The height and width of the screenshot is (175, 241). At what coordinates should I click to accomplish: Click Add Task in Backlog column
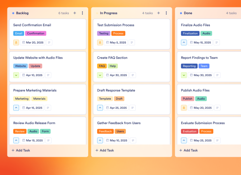[21, 150]
